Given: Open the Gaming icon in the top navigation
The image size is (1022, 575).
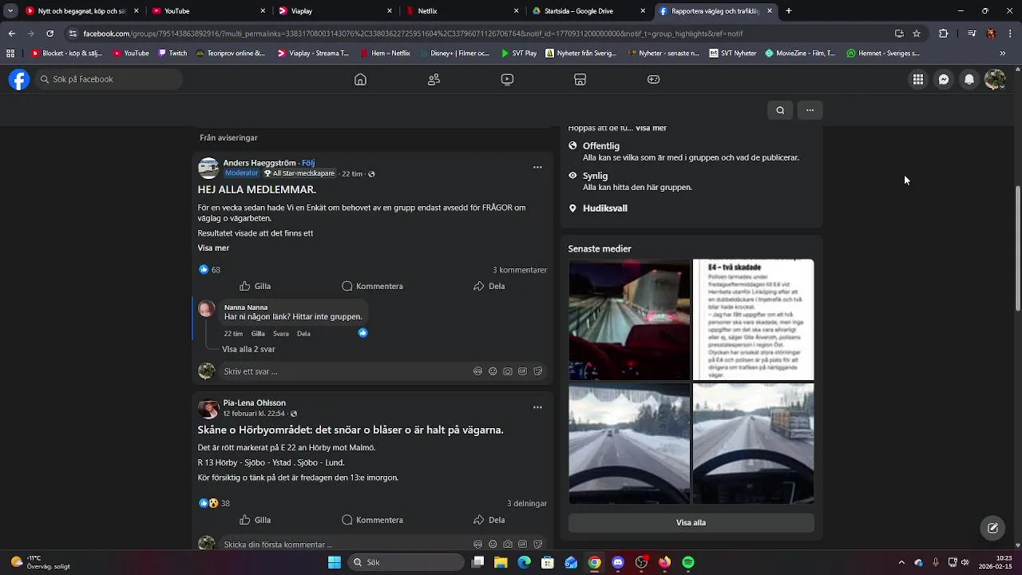Looking at the screenshot, I should click(653, 79).
